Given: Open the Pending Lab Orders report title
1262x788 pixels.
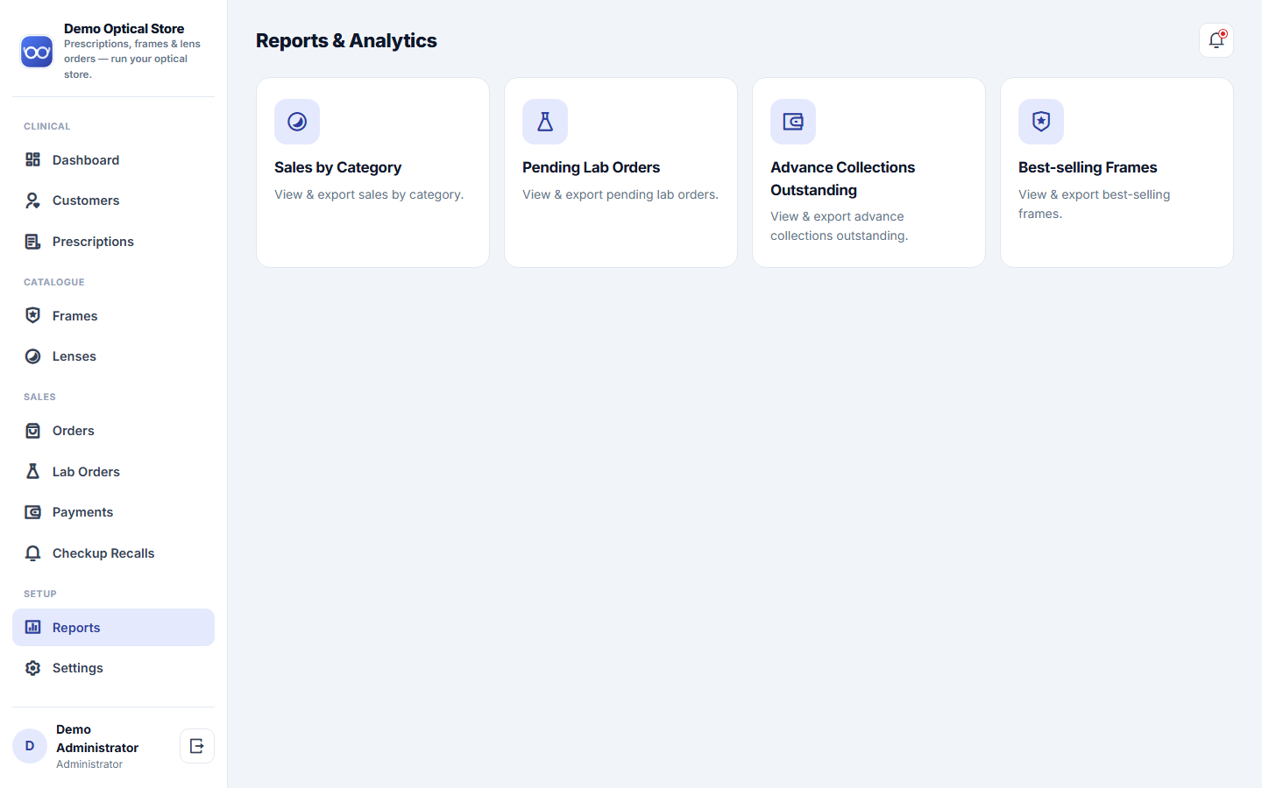Looking at the screenshot, I should [x=591, y=167].
